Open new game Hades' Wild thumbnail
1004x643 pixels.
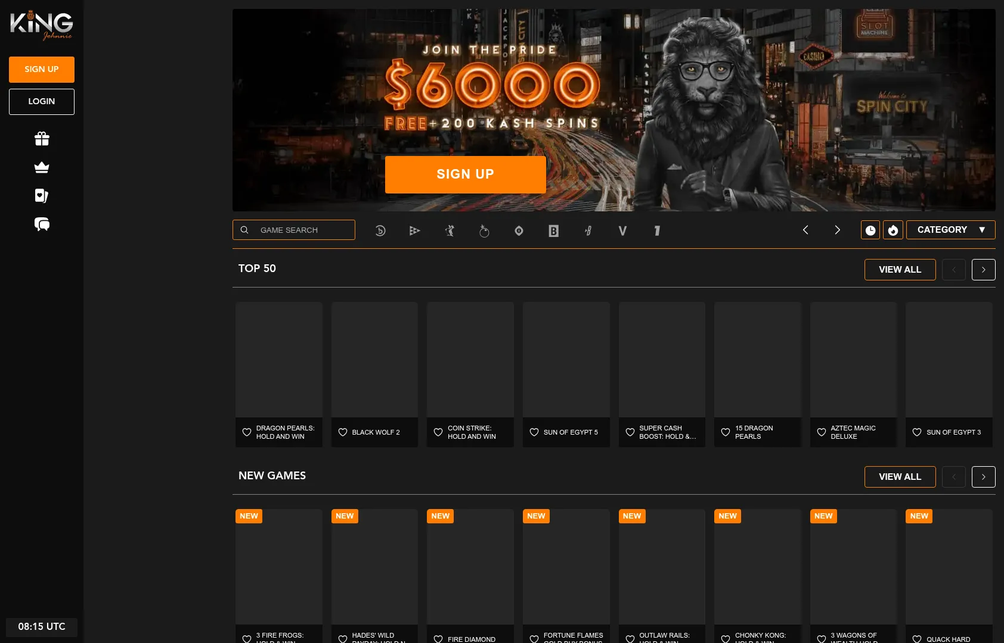[x=375, y=567]
